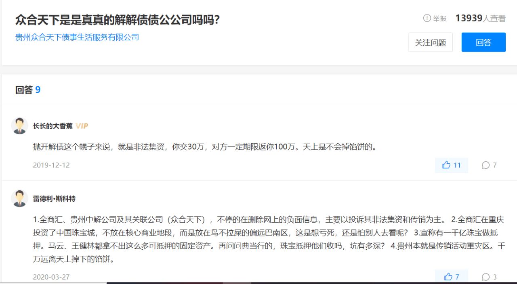517x284 pixels.
Task: Click the answer text about 非法集资 30万
Action: click(x=206, y=147)
